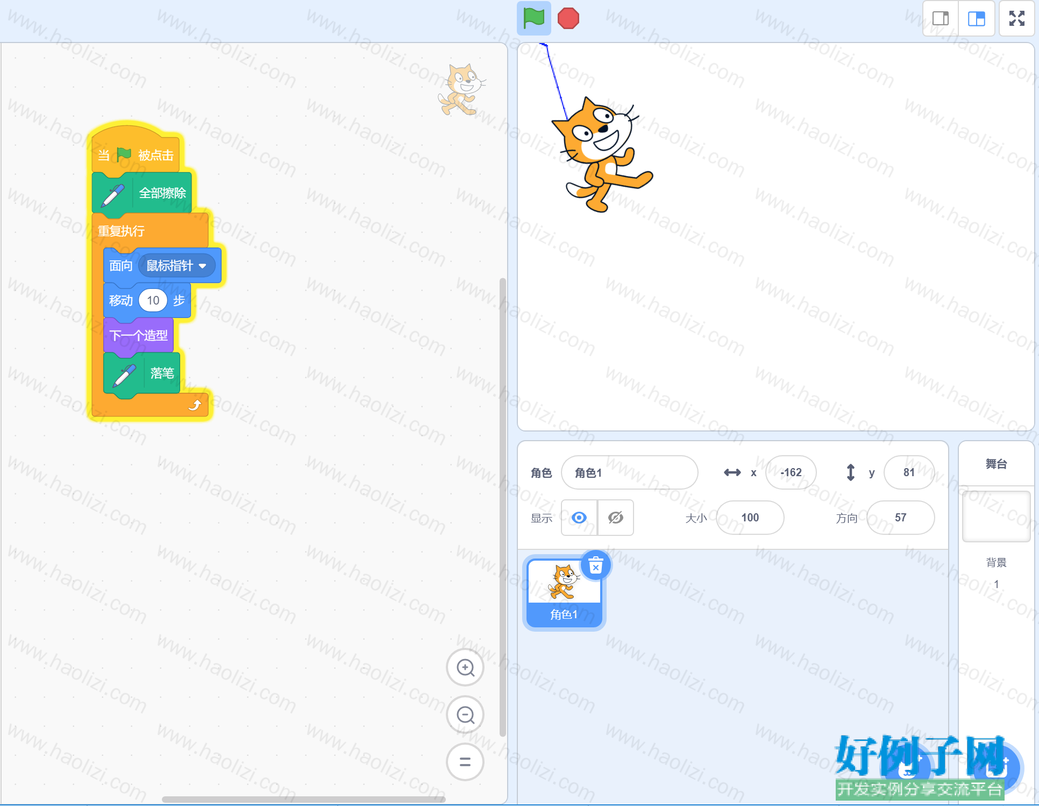This screenshot has height=806, width=1039.
Task: Show the sprite with eye icon
Action: click(x=579, y=518)
